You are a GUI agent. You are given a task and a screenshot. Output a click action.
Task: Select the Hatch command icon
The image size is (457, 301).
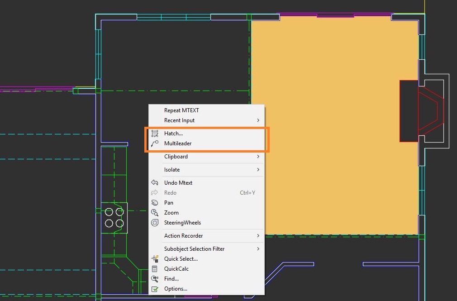[155, 134]
